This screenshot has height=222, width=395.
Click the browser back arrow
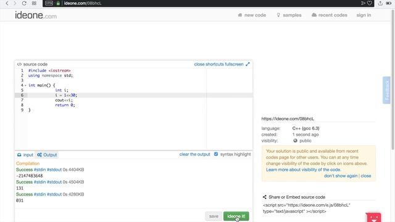tap(7, 3)
